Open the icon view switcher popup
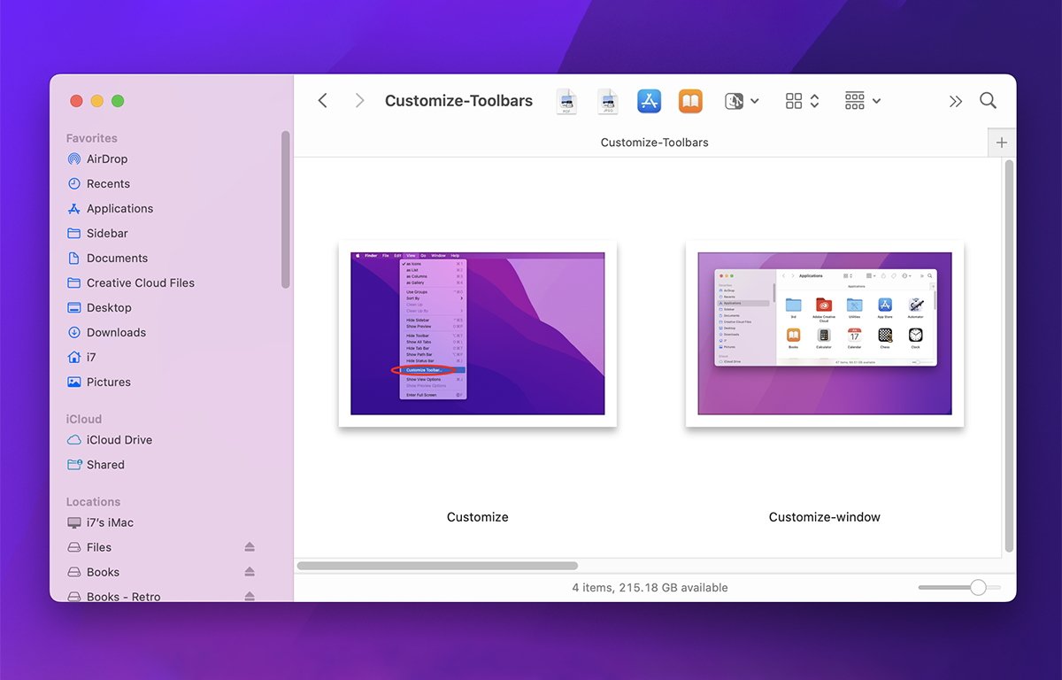 tap(802, 101)
